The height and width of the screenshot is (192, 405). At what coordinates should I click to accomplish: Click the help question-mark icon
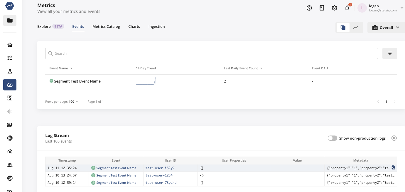coord(309,8)
